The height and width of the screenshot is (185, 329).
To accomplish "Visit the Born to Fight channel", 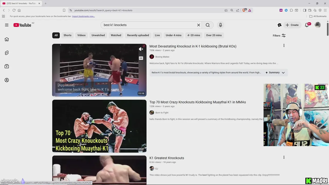I will pos(162,113).
